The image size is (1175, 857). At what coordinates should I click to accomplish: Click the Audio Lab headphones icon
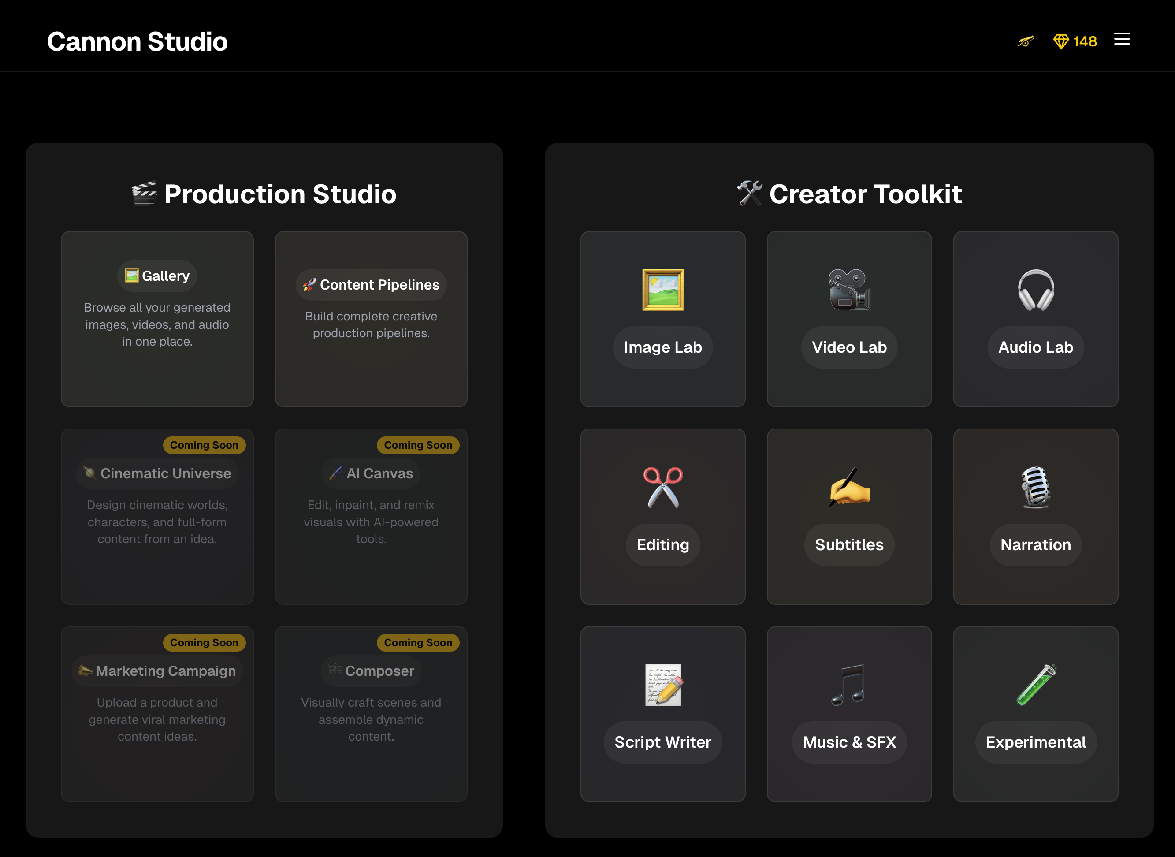click(x=1036, y=290)
